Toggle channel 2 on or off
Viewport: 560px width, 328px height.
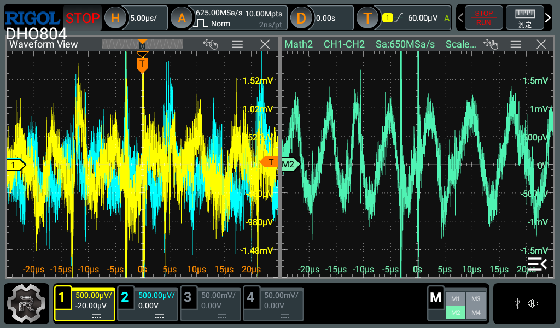click(125, 297)
